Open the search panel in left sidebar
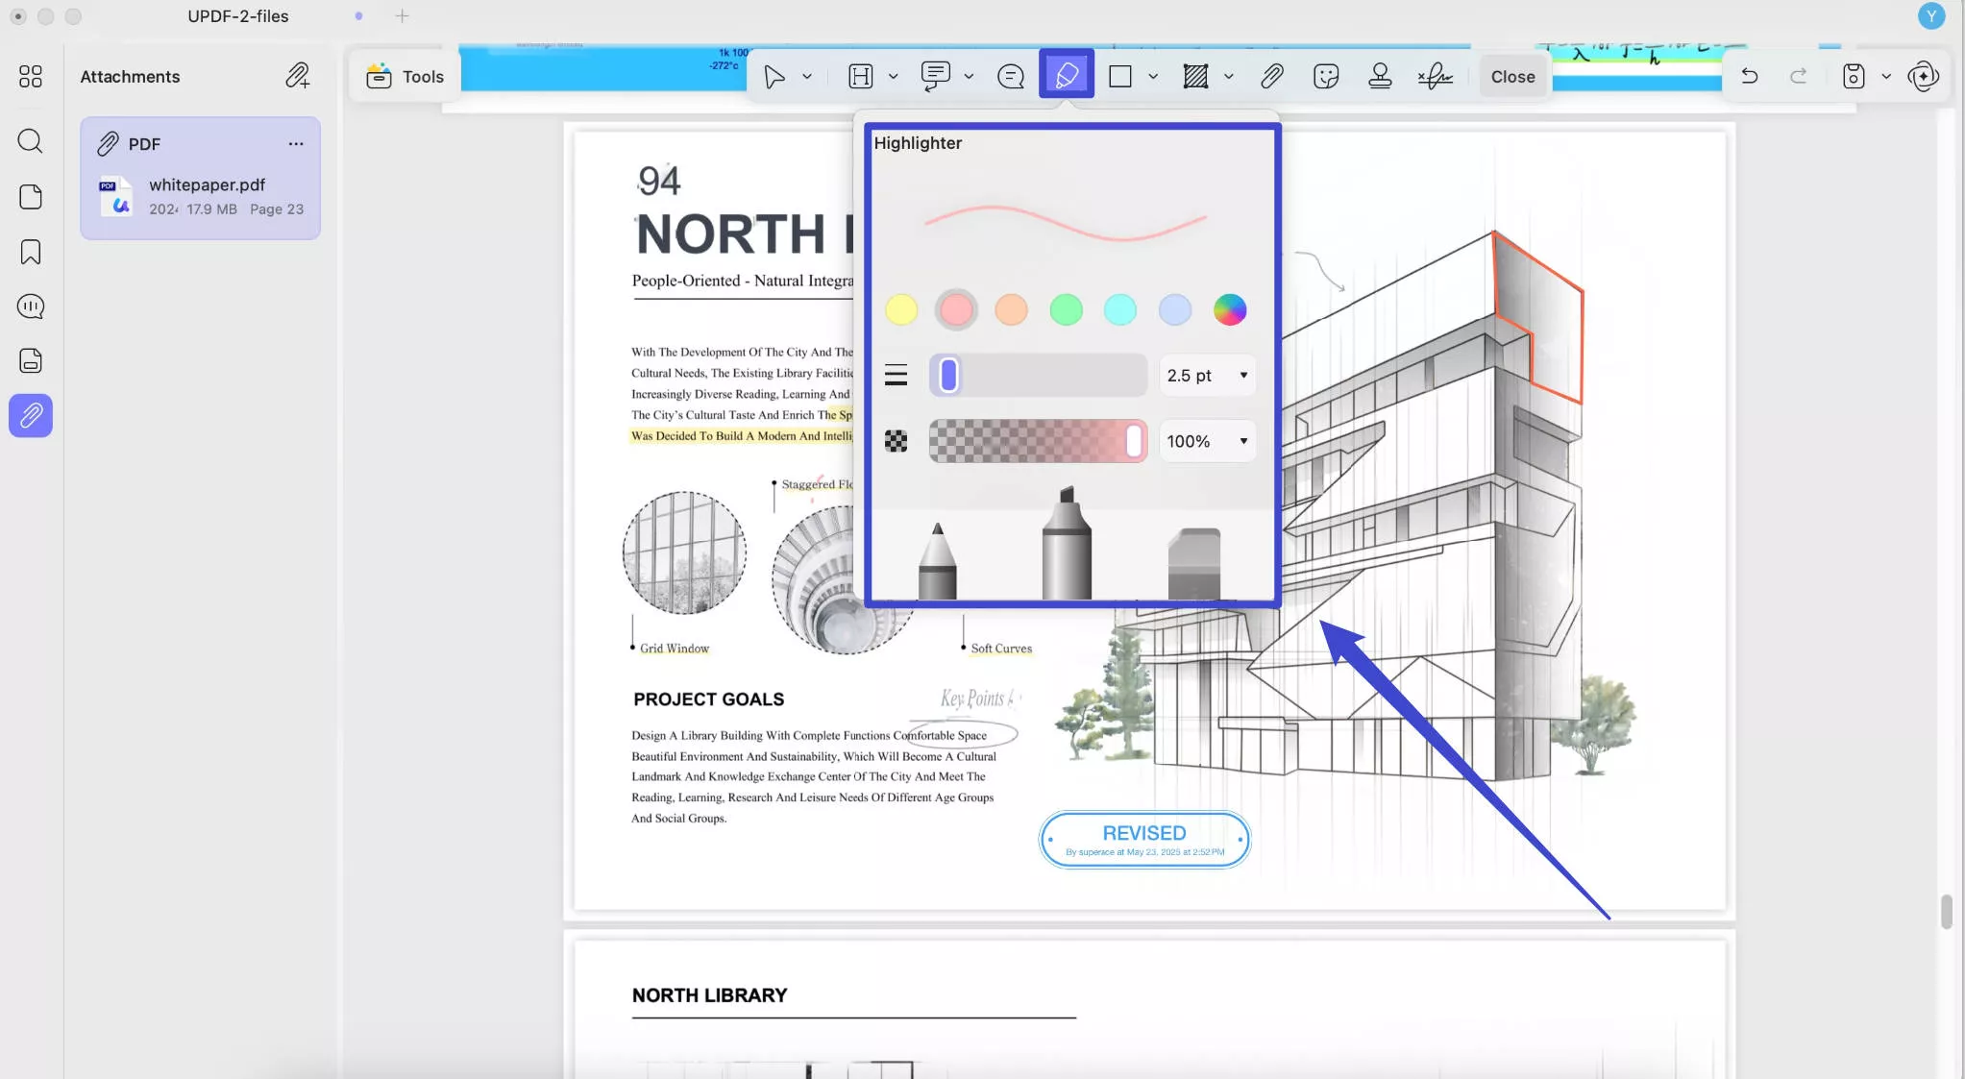Image resolution: width=1965 pixels, height=1079 pixels. (x=31, y=141)
